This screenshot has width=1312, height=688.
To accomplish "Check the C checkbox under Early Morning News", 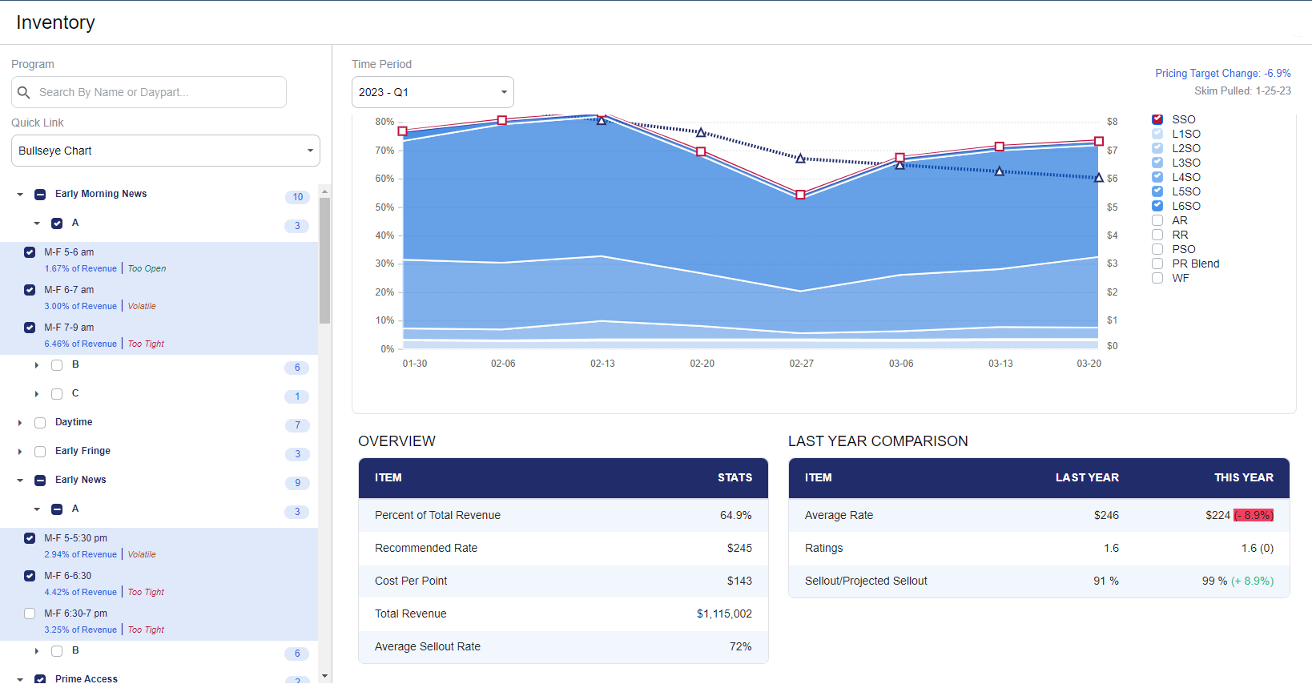I will [57, 394].
